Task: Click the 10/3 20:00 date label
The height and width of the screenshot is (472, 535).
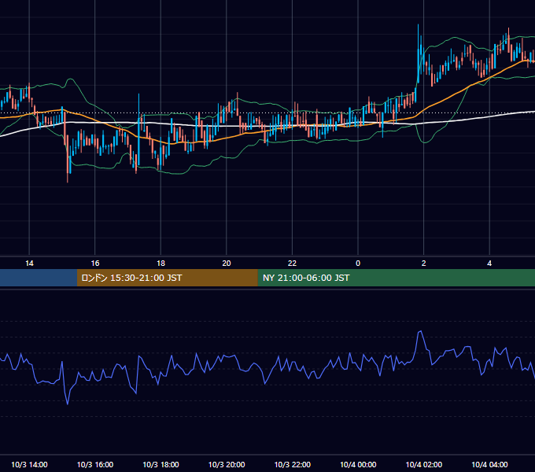Action: coord(227,464)
